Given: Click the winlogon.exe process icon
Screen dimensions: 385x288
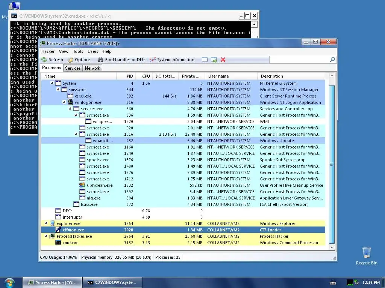Looking at the screenshot, I should tap(70, 102).
